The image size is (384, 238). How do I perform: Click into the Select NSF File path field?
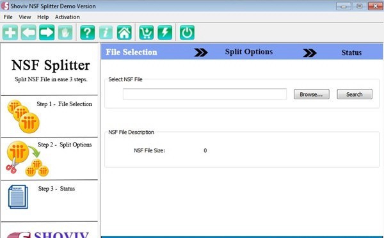pos(205,94)
